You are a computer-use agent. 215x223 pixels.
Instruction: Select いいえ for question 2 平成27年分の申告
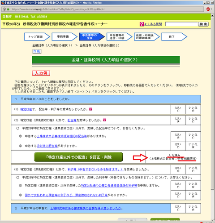(x=193, y=210)
